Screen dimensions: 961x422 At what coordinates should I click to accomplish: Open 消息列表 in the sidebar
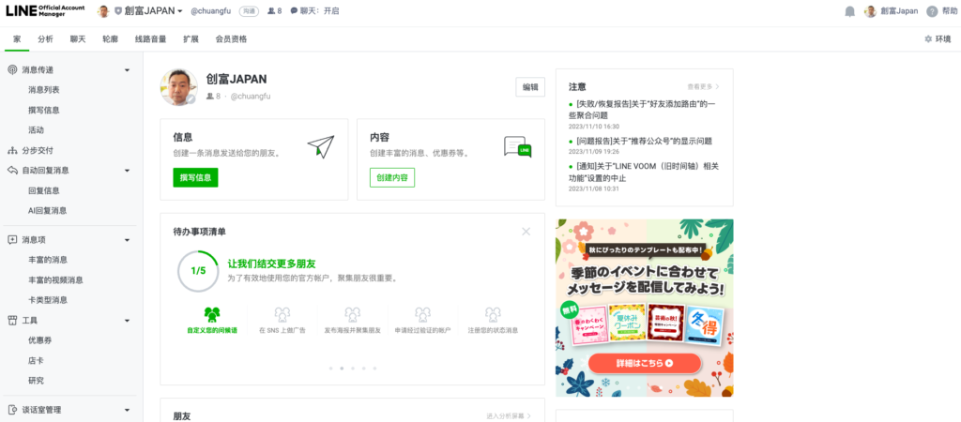click(44, 90)
